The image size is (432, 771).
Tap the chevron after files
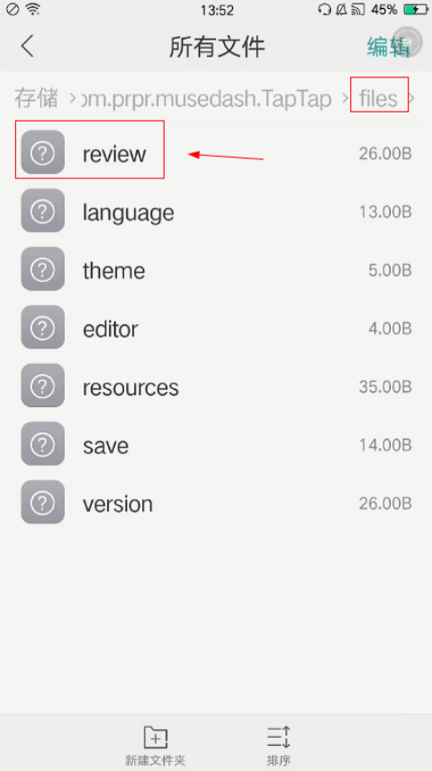(412, 98)
